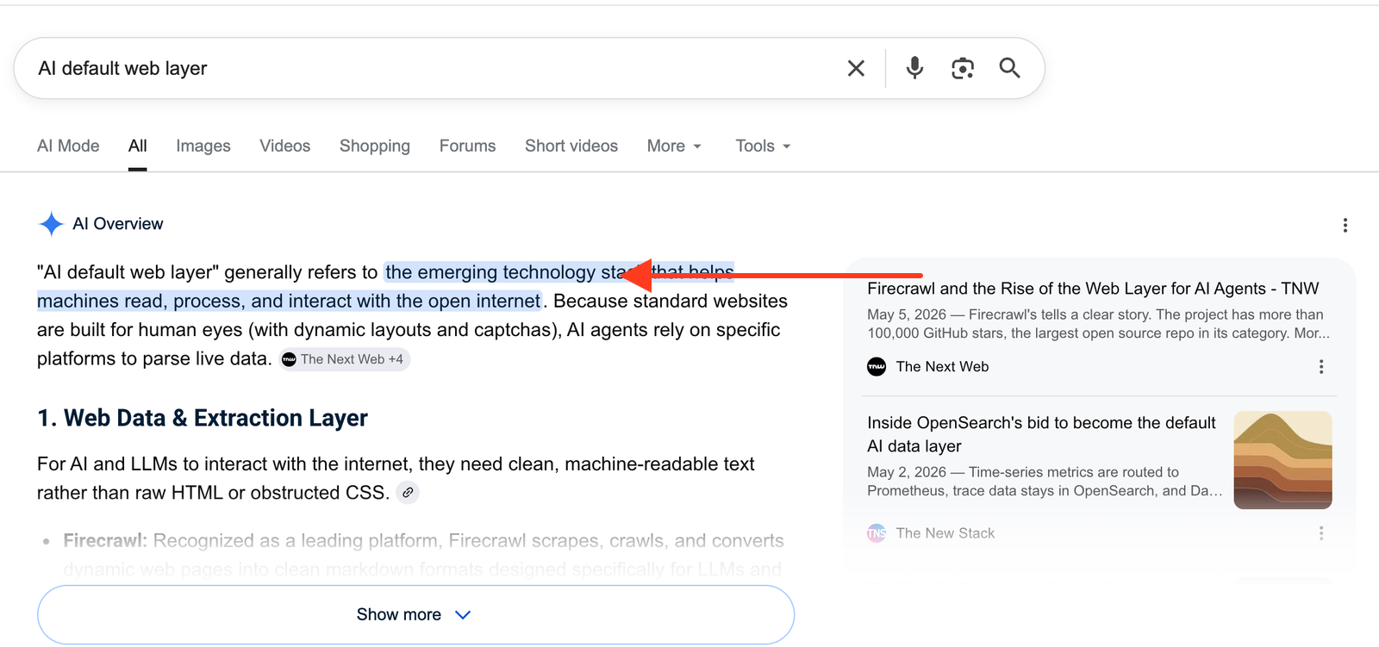Open search by image camera icon
1379x647 pixels.
pos(963,68)
